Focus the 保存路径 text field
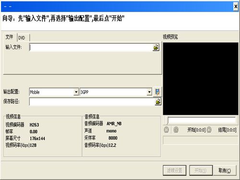Image resolution: width=240 pixels, height=180 pixels. coord(92,102)
